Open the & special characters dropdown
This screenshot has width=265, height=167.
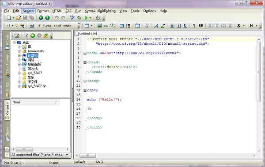click(244, 26)
